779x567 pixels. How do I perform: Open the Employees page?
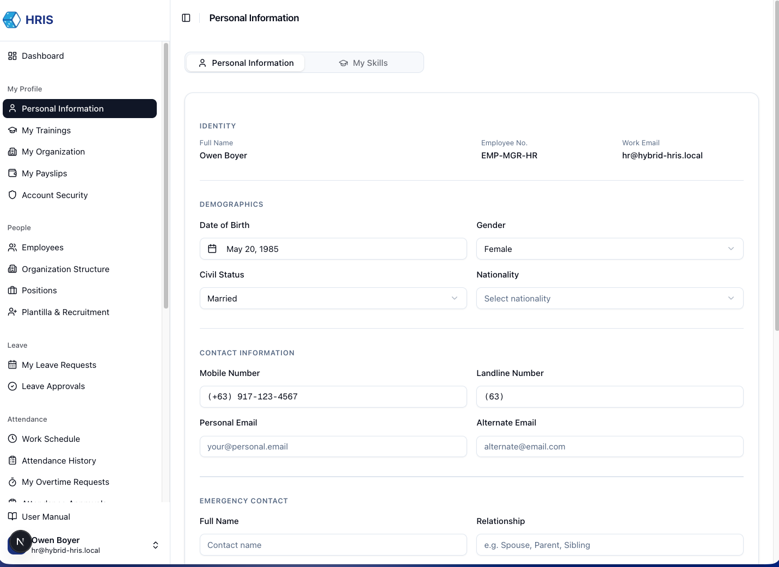click(42, 248)
